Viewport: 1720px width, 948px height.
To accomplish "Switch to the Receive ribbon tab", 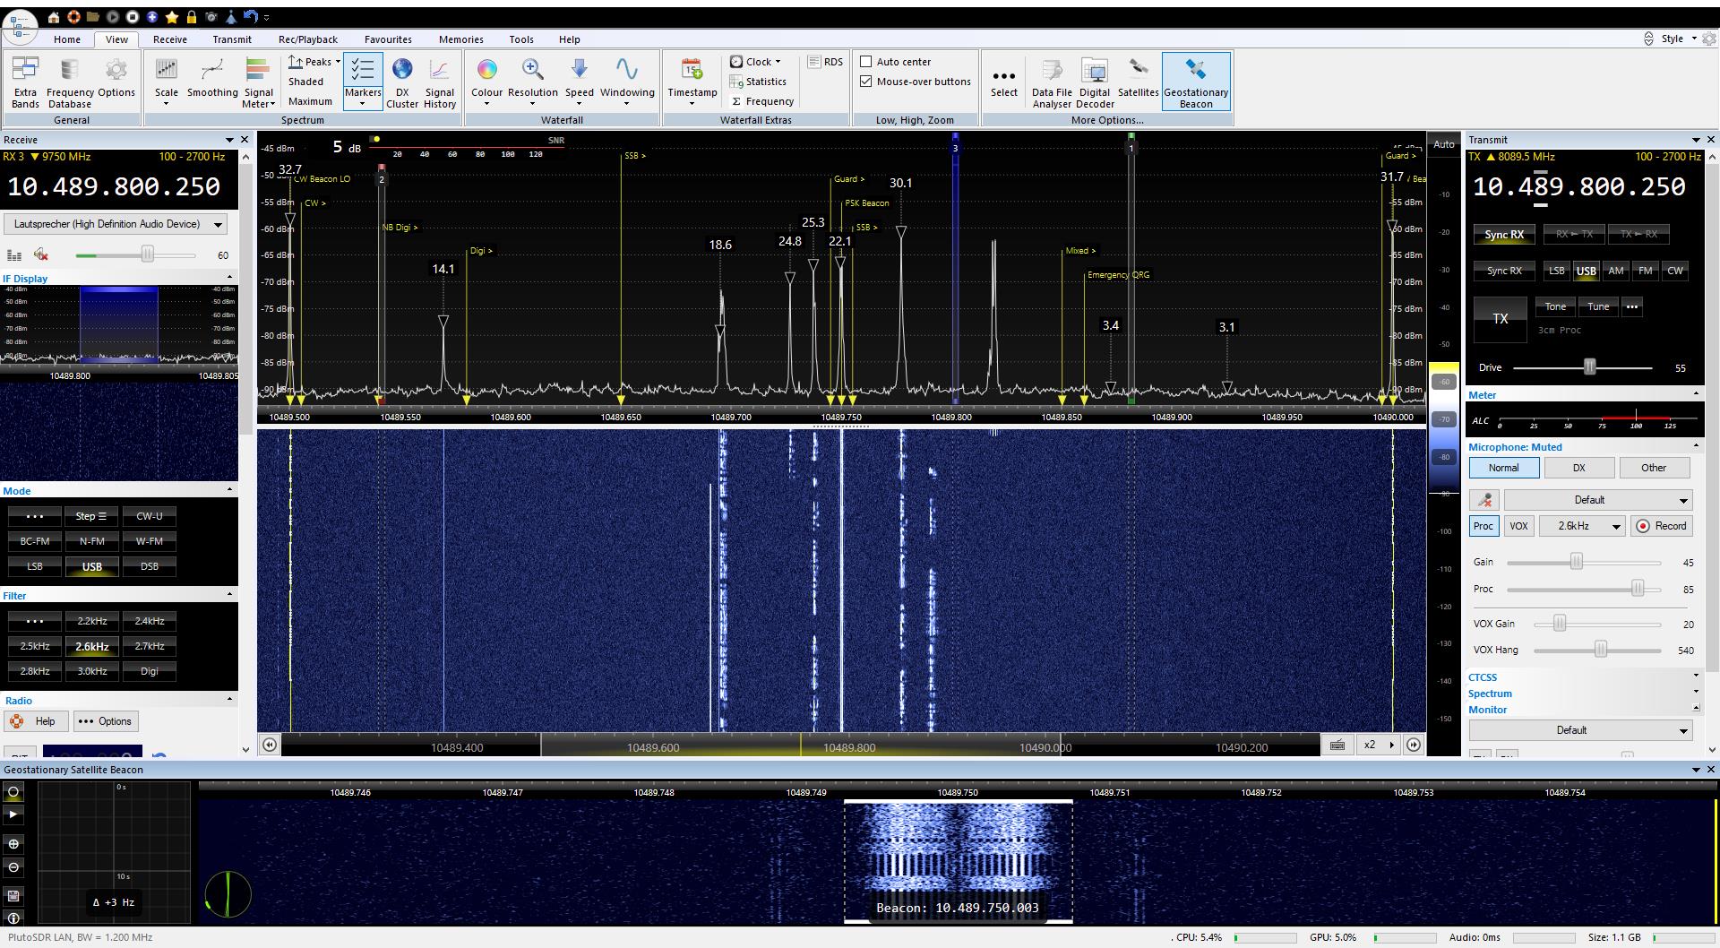I will pos(169,39).
